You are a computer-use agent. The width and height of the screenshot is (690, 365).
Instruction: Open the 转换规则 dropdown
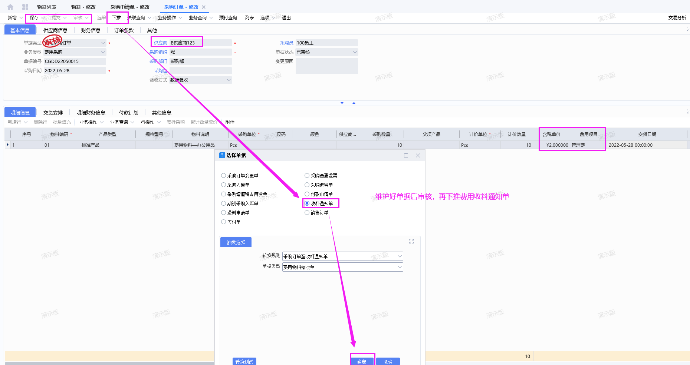click(400, 256)
